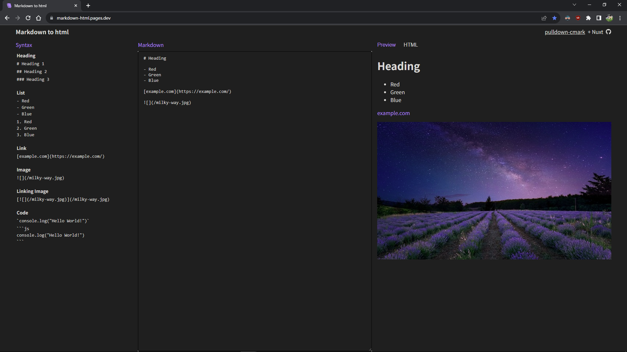Image resolution: width=627 pixels, height=352 pixels.
Task: Go to browser home page
Action: (x=39, y=18)
